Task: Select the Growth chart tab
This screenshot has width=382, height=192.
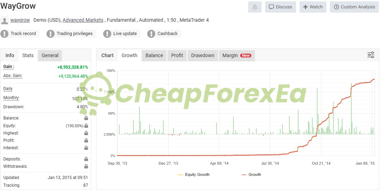Action: (x=129, y=55)
